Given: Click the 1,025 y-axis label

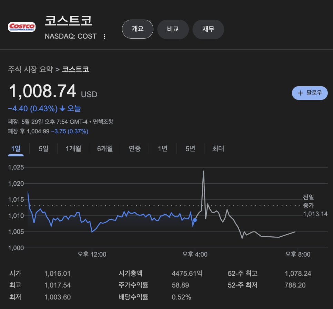Looking at the screenshot, I should [x=16, y=167].
